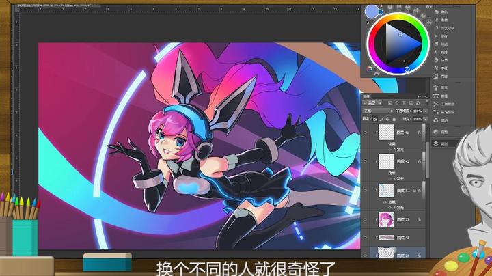The height and width of the screenshot is (276, 492).
Task: Filter layers by shape layer icon
Action: coord(411,103)
